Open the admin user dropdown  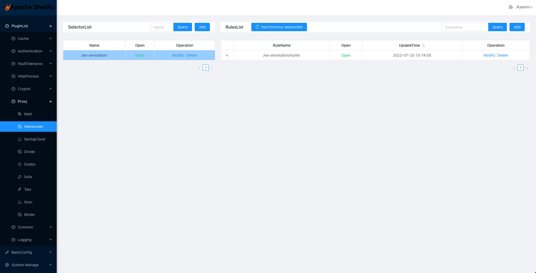pos(524,7)
